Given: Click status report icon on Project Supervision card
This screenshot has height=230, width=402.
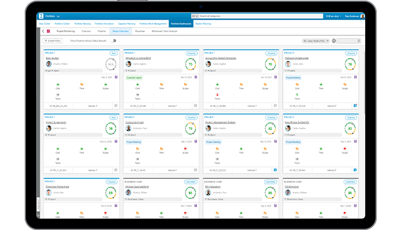Looking at the screenshot, I should click(x=116, y=141).
